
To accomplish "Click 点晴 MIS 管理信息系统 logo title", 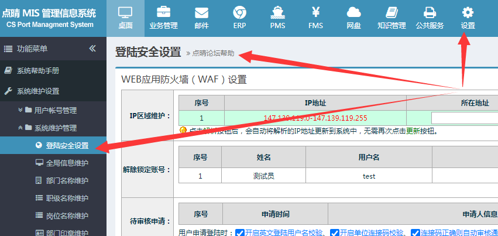I will click(x=49, y=13).
